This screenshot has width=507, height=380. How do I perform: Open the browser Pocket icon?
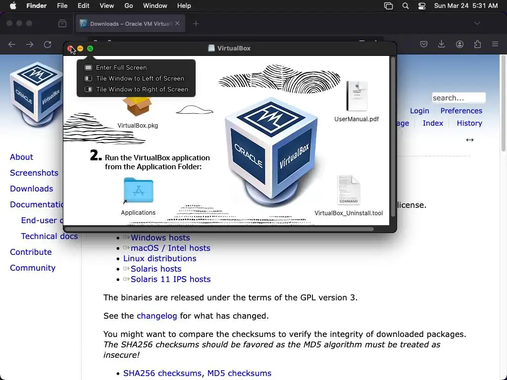(424, 44)
